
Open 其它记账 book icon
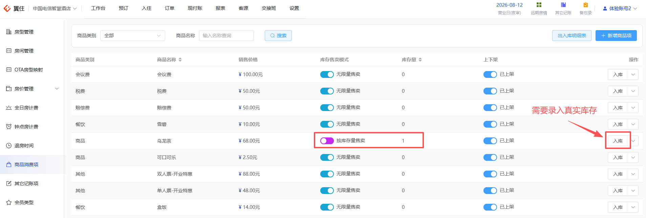[563, 5]
